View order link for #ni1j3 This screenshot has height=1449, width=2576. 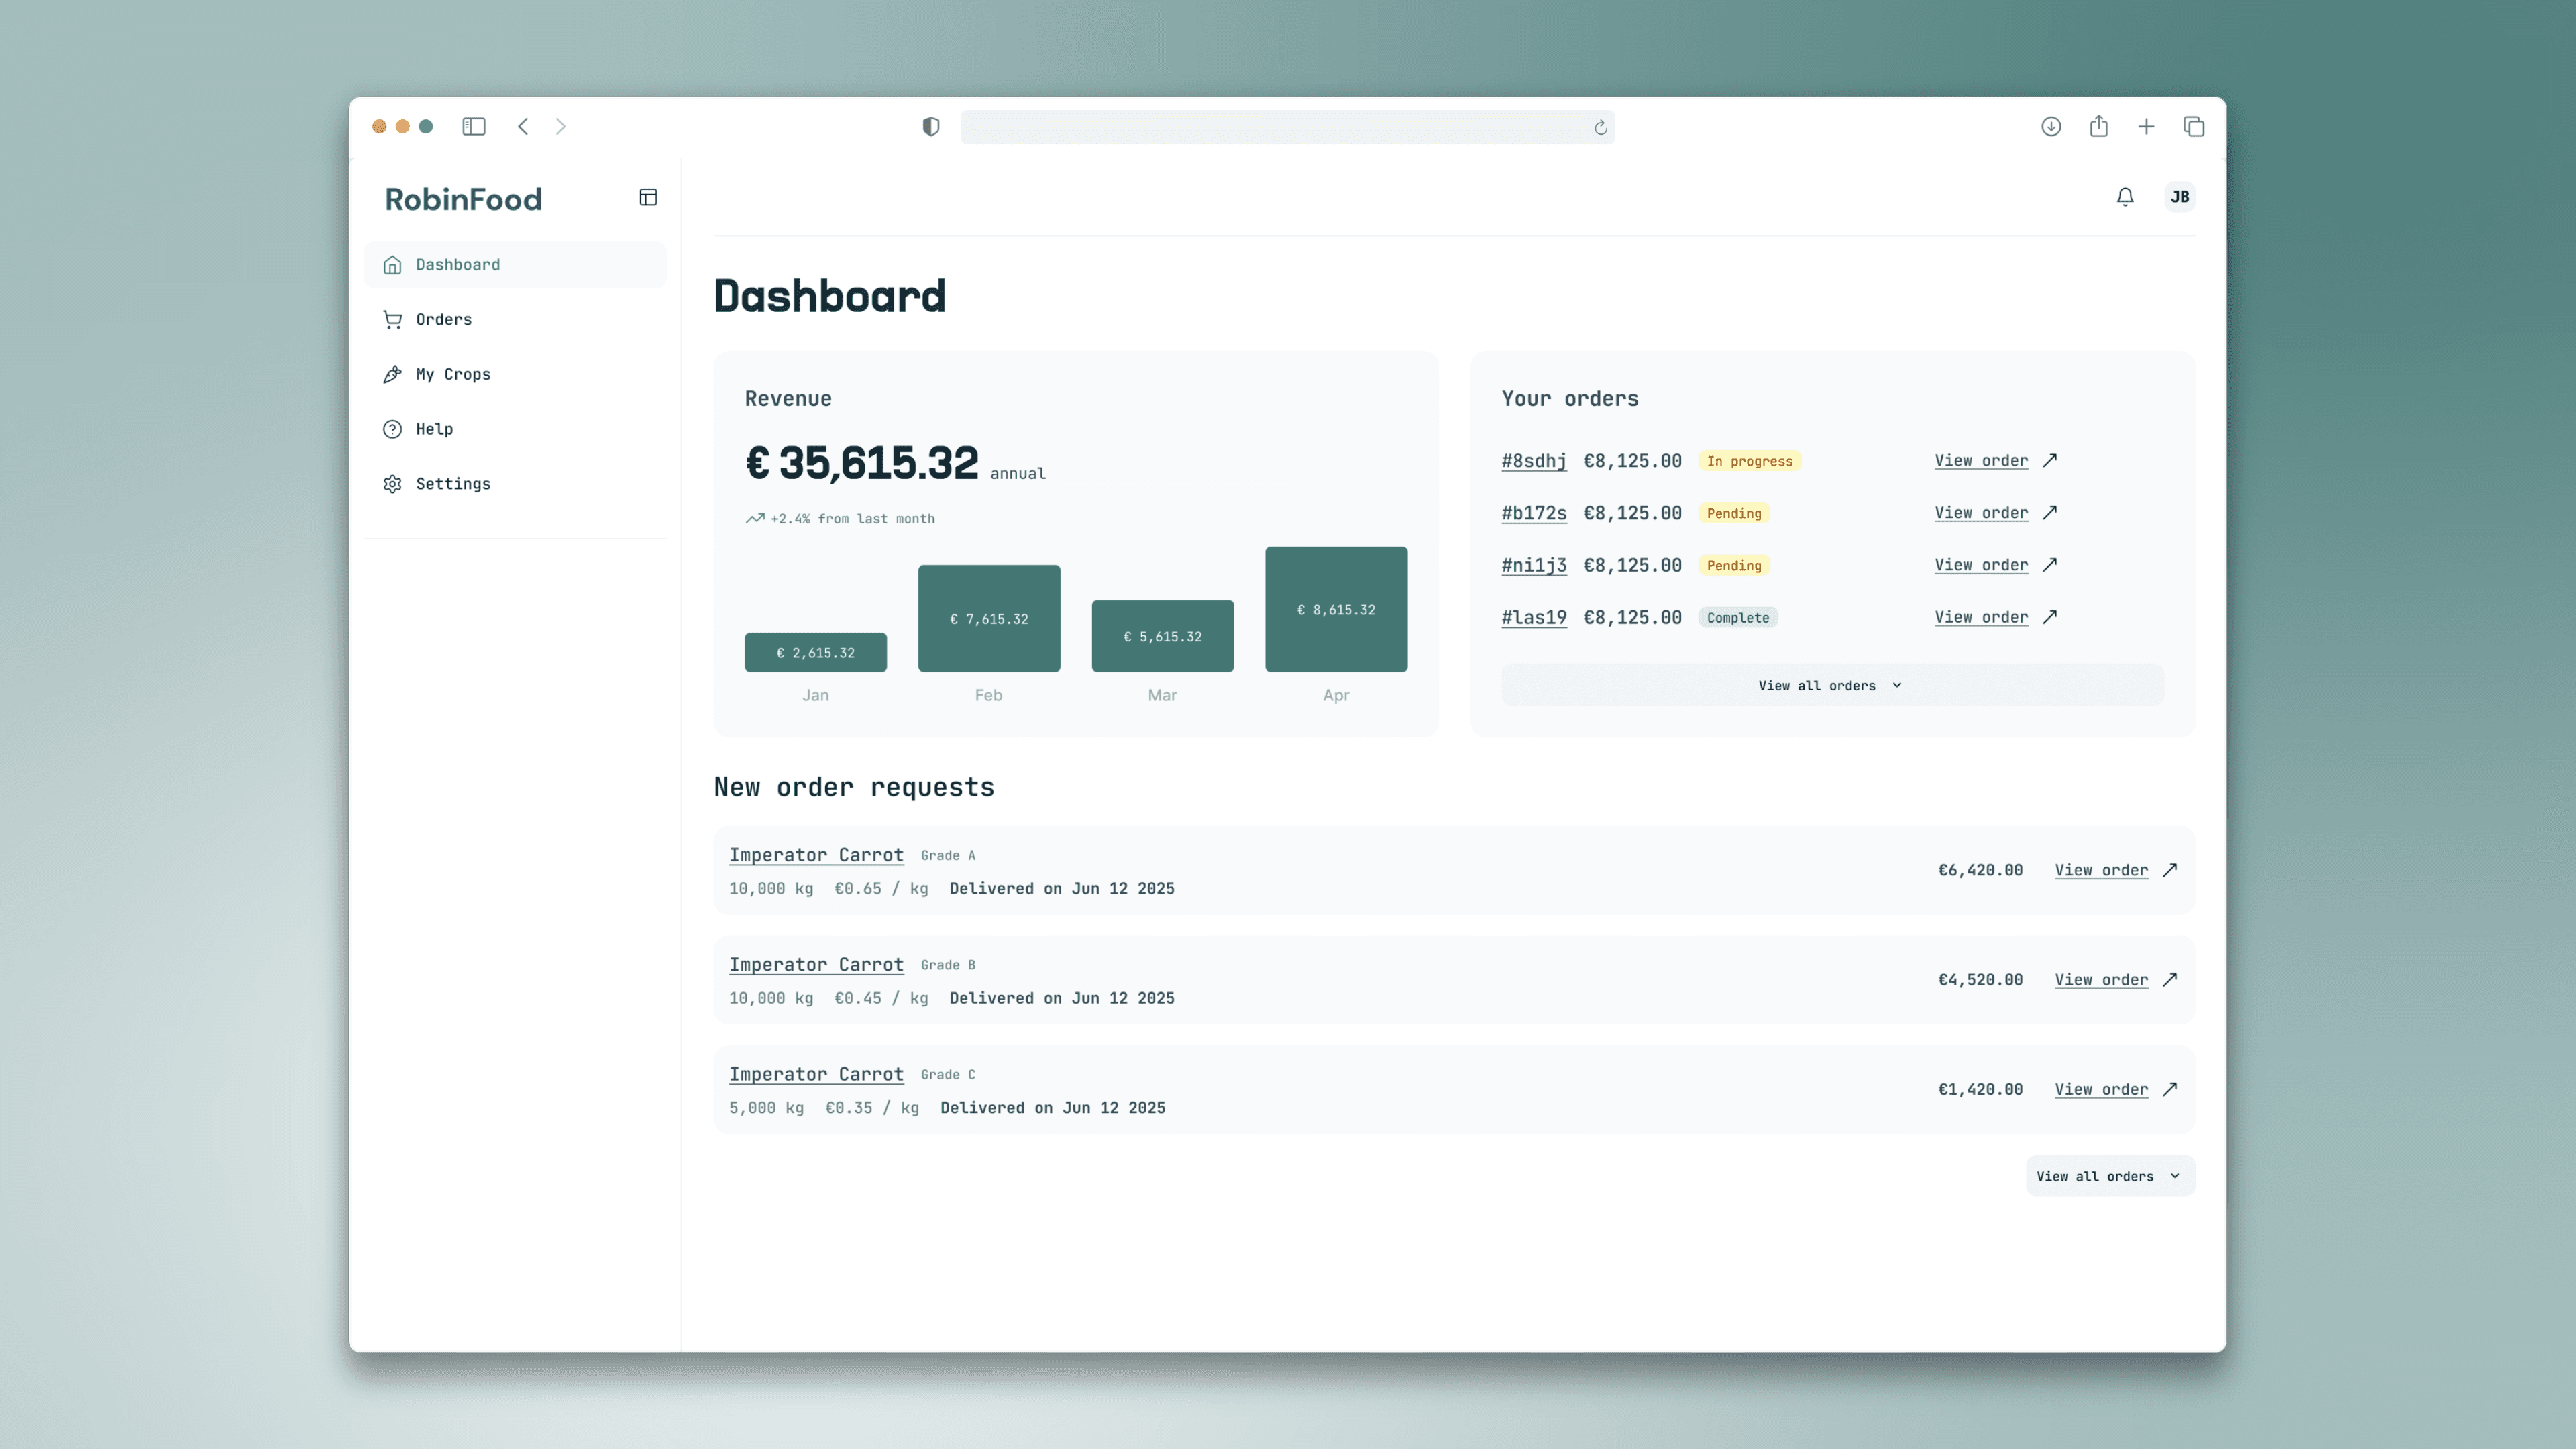click(1981, 565)
